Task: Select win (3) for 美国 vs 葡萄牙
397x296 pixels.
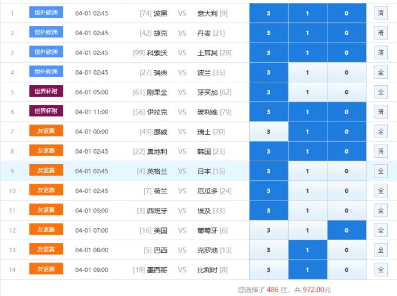Action: coord(268,230)
